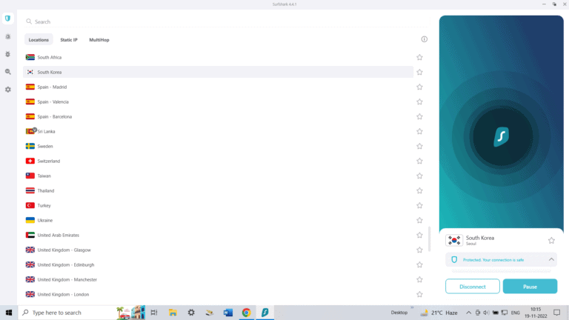Select Spain - Valencia server
This screenshot has height=320, width=569.
pyautogui.click(x=218, y=102)
